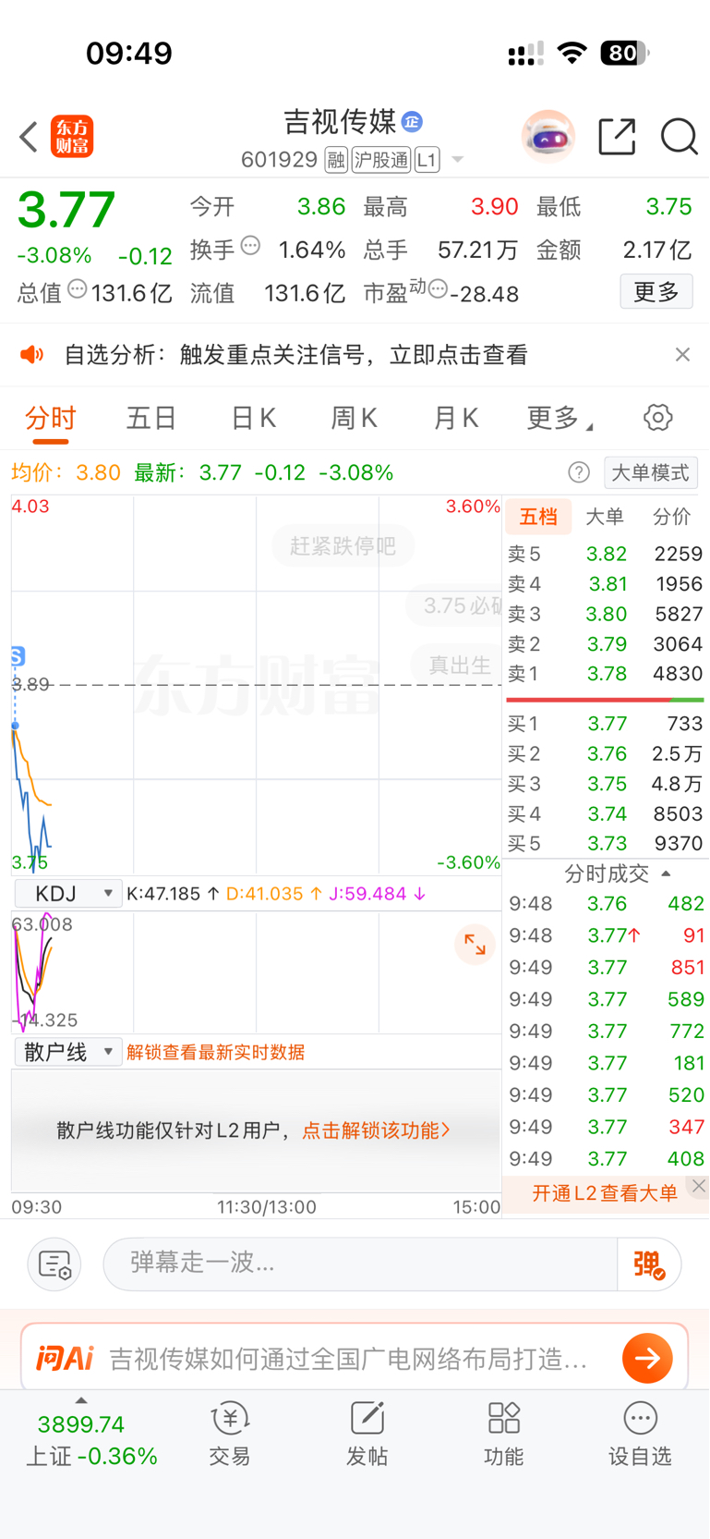Switch to 分时 chart tab
This screenshot has height=1539, width=710.
[51, 419]
